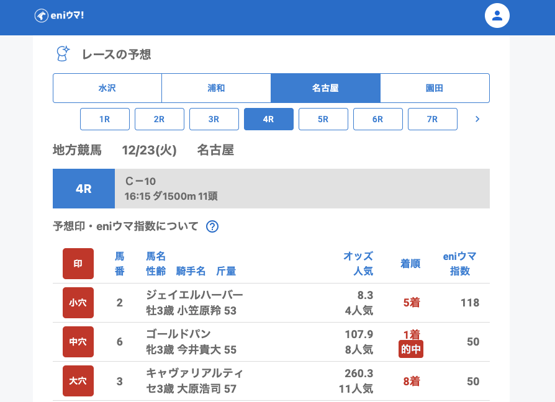Click the 小穴 prediction mark badge
The width and height of the screenshot is (555, 402).
pyautogui.click(x=78, y=303)
